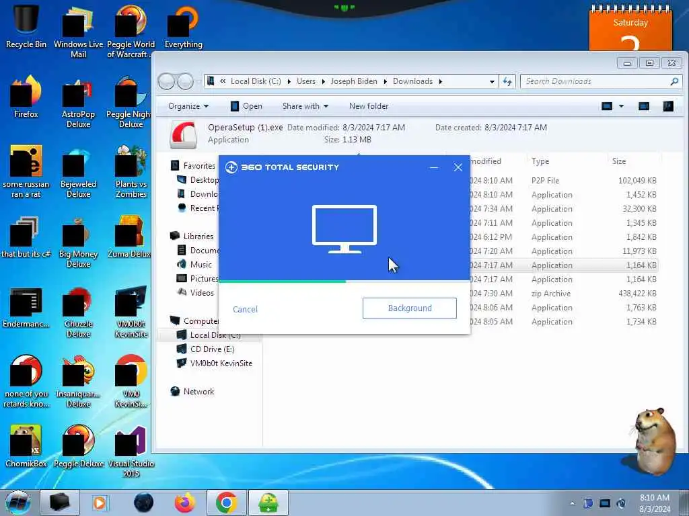Select Users in the address breadcrumb
This screenshot has width=689, height=516.
(x=306, y=81)
